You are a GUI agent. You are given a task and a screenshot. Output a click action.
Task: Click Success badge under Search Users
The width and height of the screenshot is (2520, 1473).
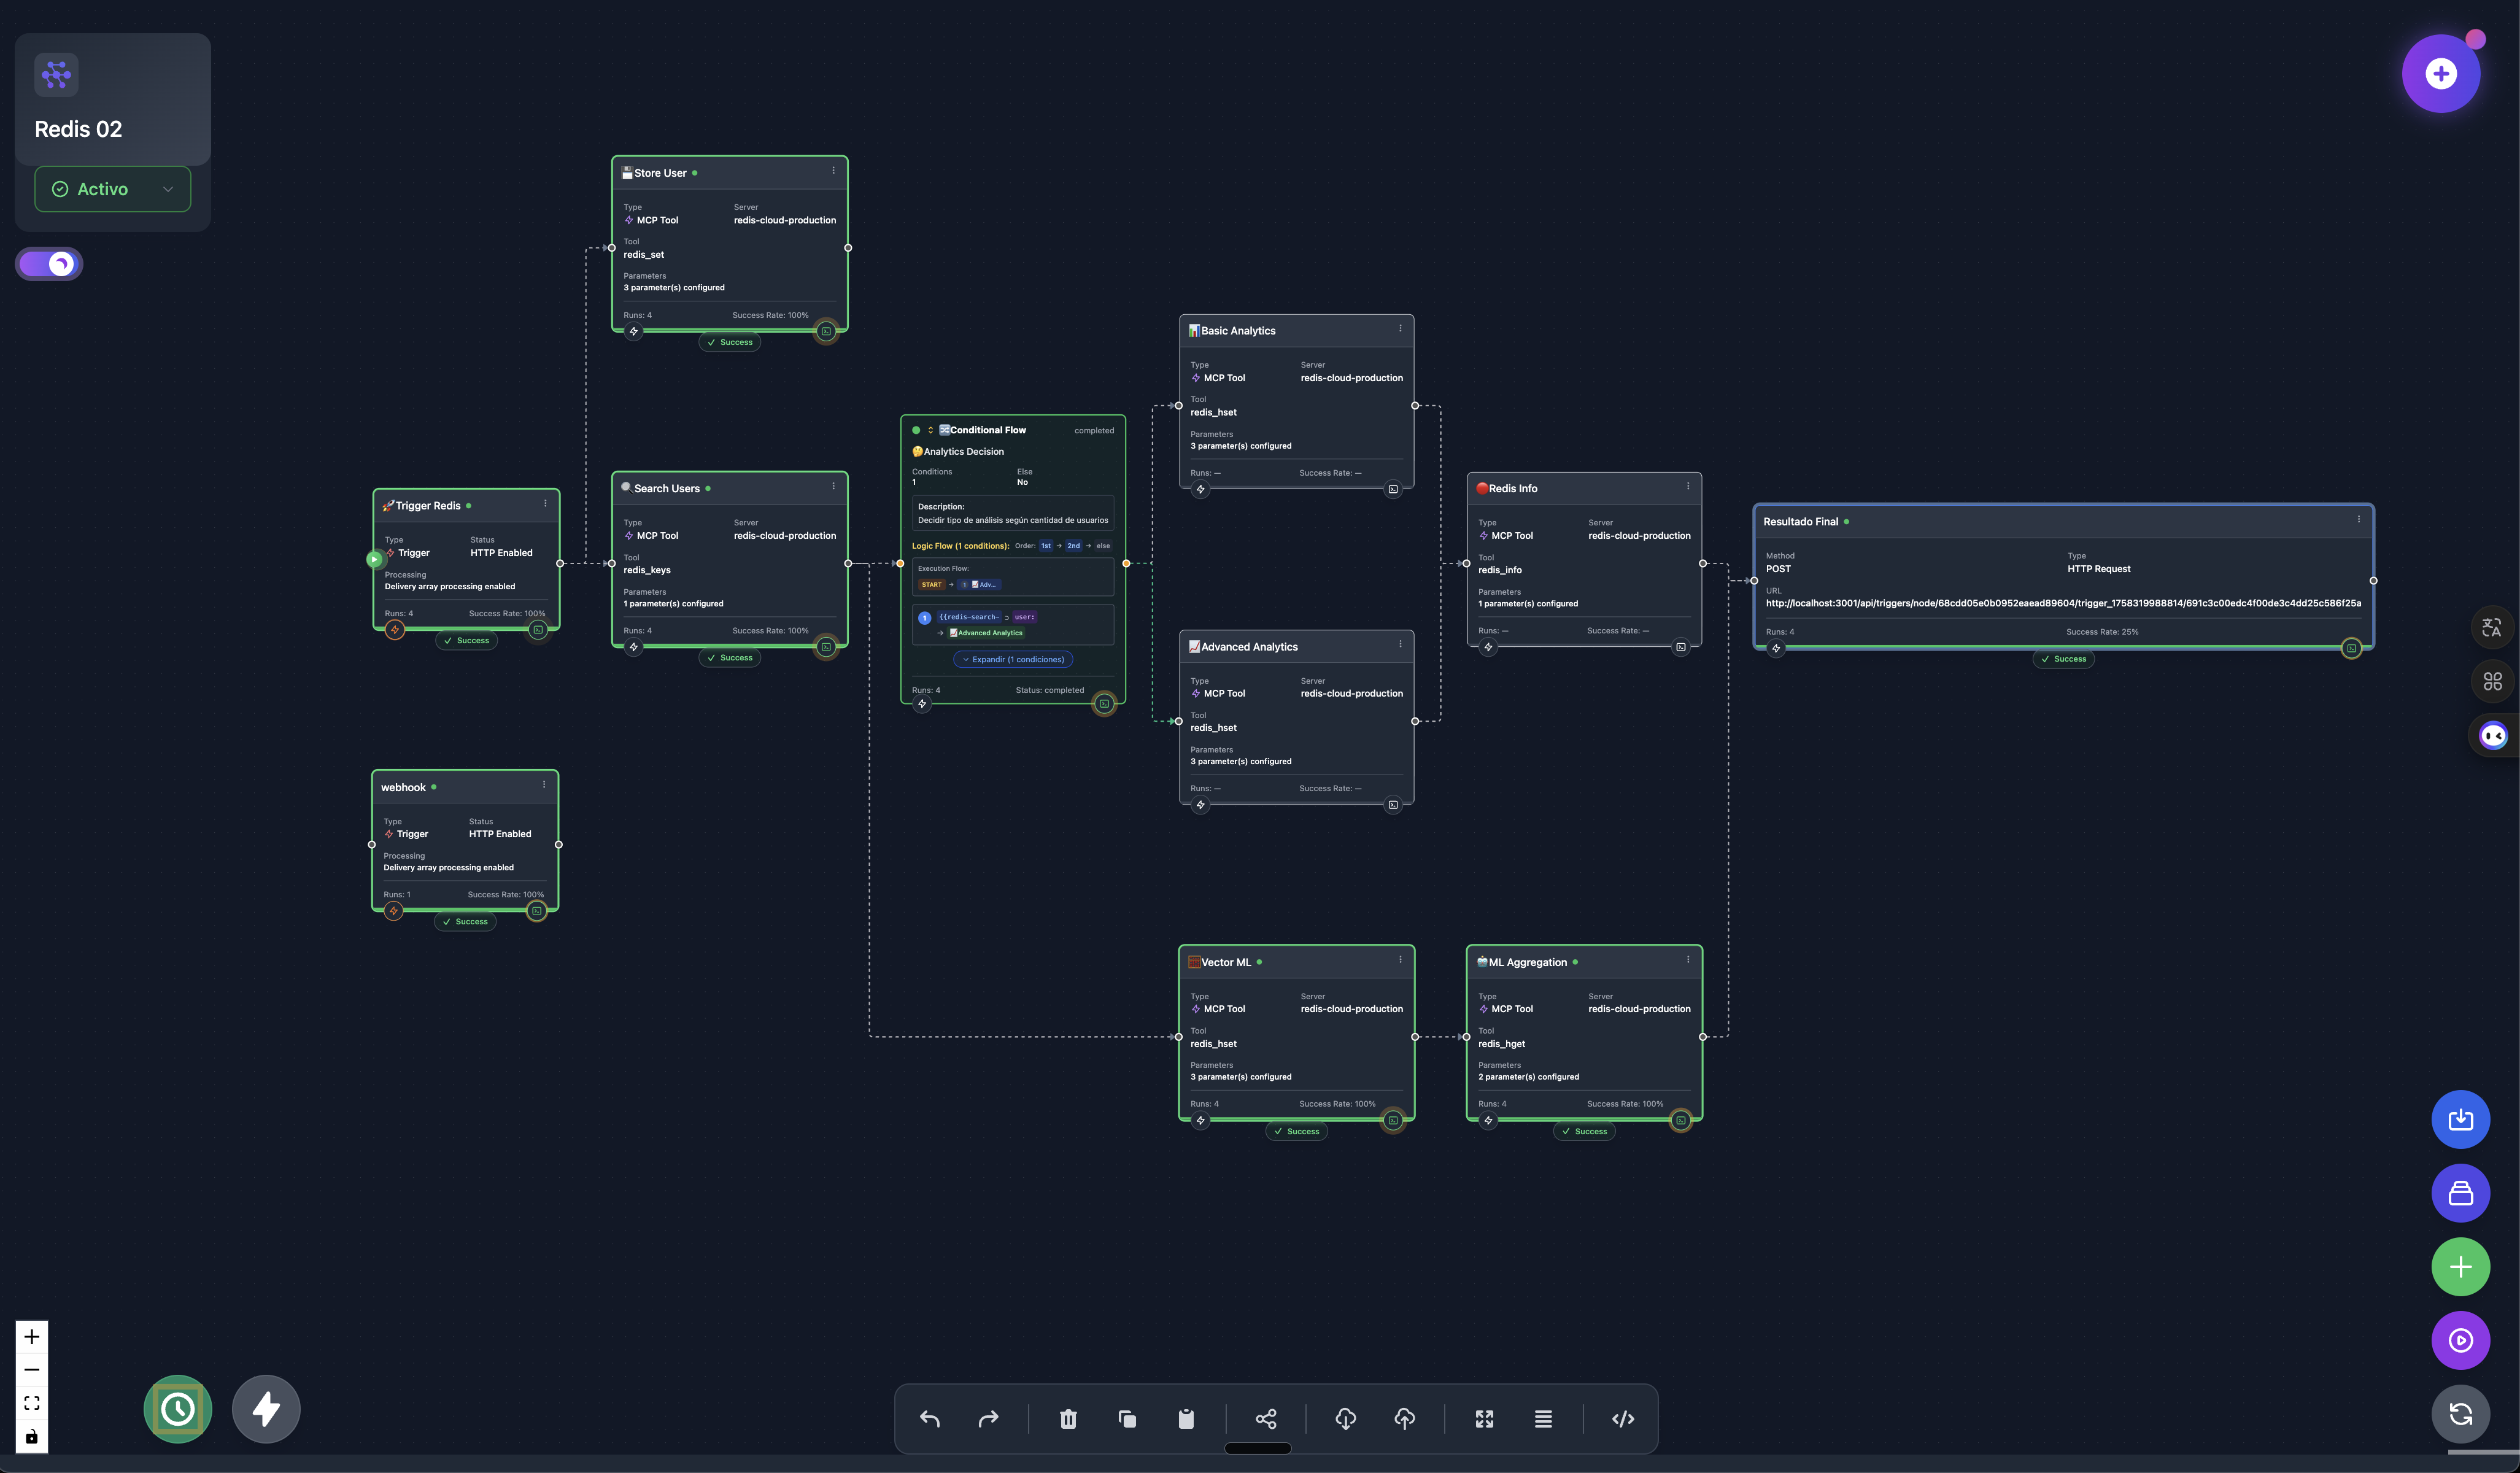point(730,658)
